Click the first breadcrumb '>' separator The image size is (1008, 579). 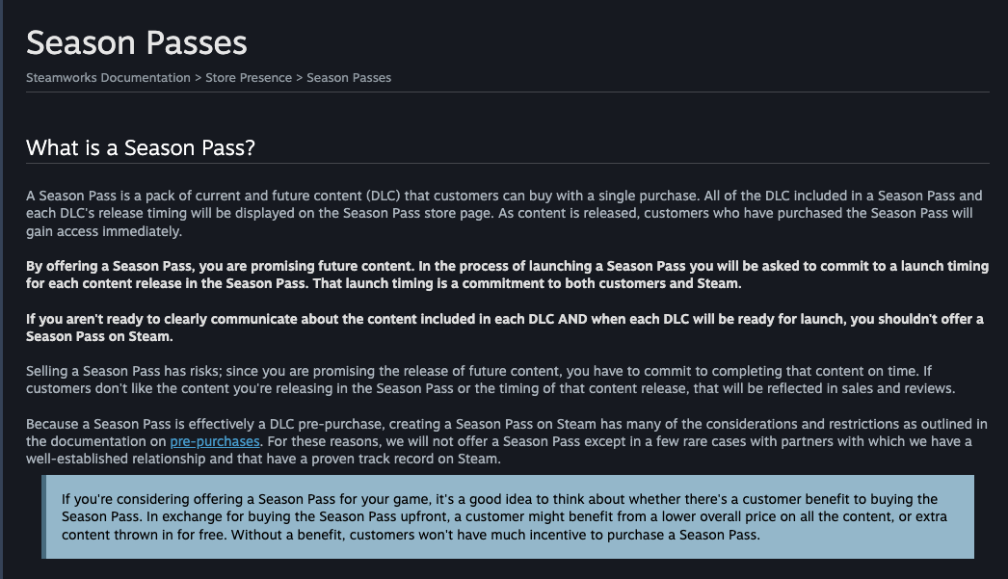[x=198, y=78]
